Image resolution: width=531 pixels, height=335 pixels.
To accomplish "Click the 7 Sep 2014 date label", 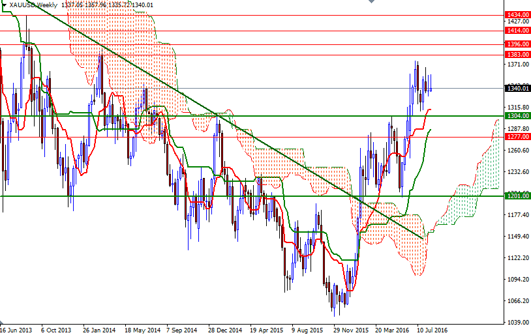I will [182, 330].
